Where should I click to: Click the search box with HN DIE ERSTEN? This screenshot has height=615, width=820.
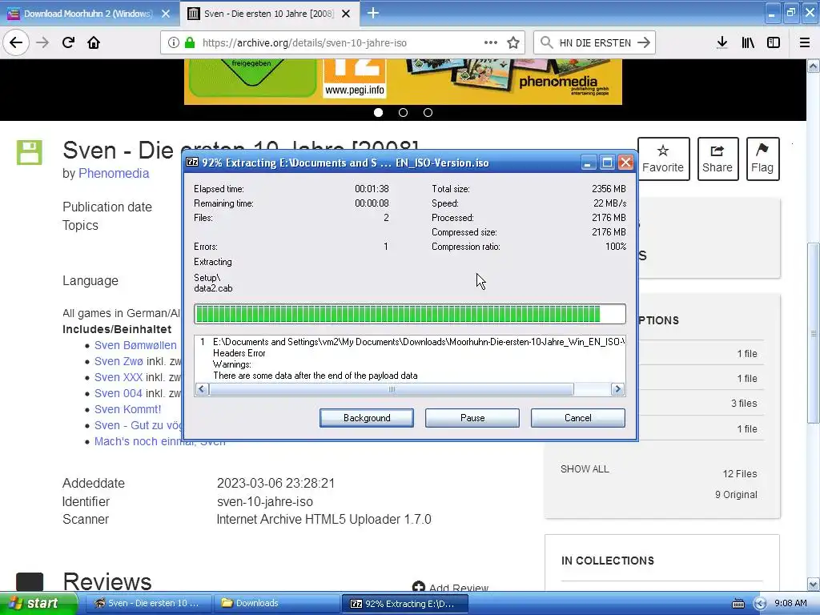[x=595, y=43]
